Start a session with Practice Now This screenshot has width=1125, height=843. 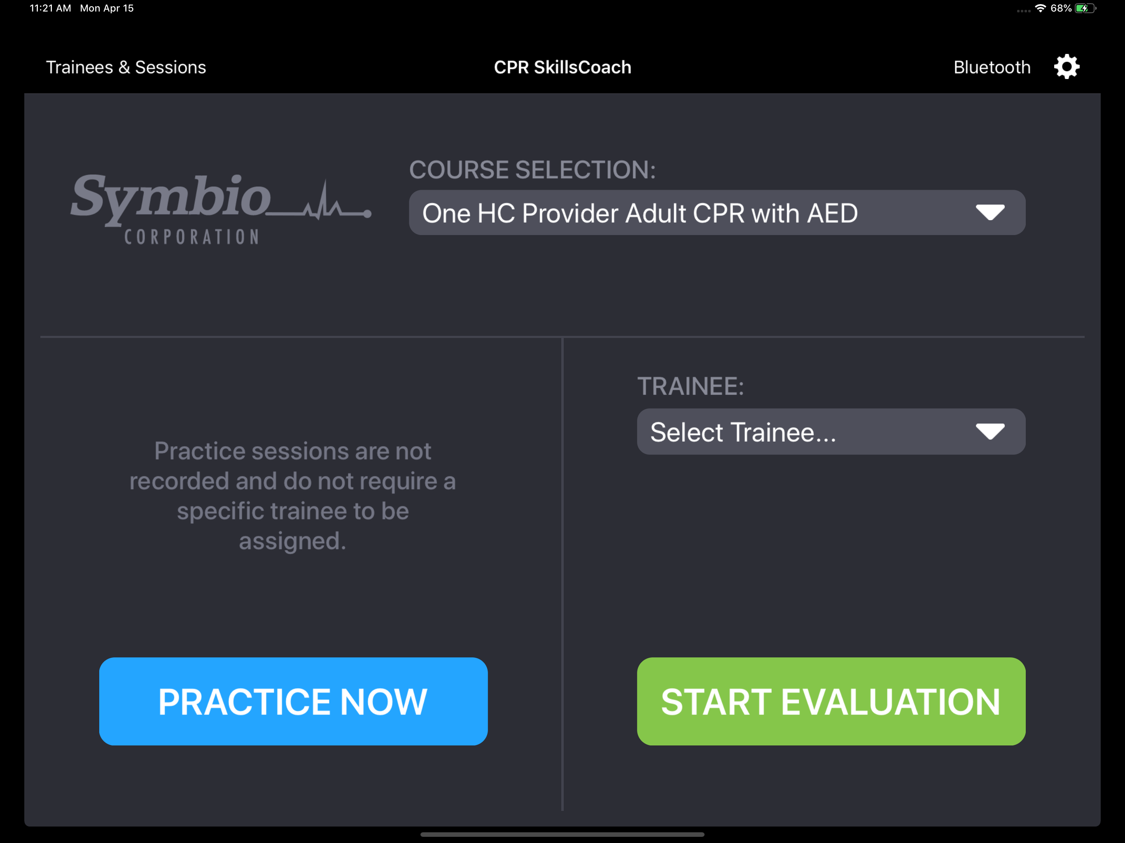pyautogui.click(x=293, y=701)
